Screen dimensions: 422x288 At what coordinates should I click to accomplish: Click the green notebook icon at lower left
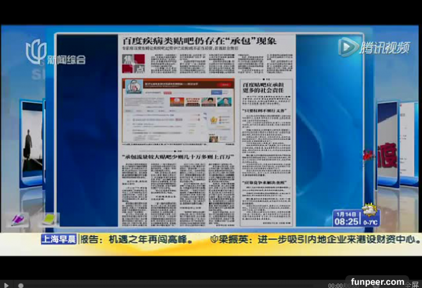point(49,219)
